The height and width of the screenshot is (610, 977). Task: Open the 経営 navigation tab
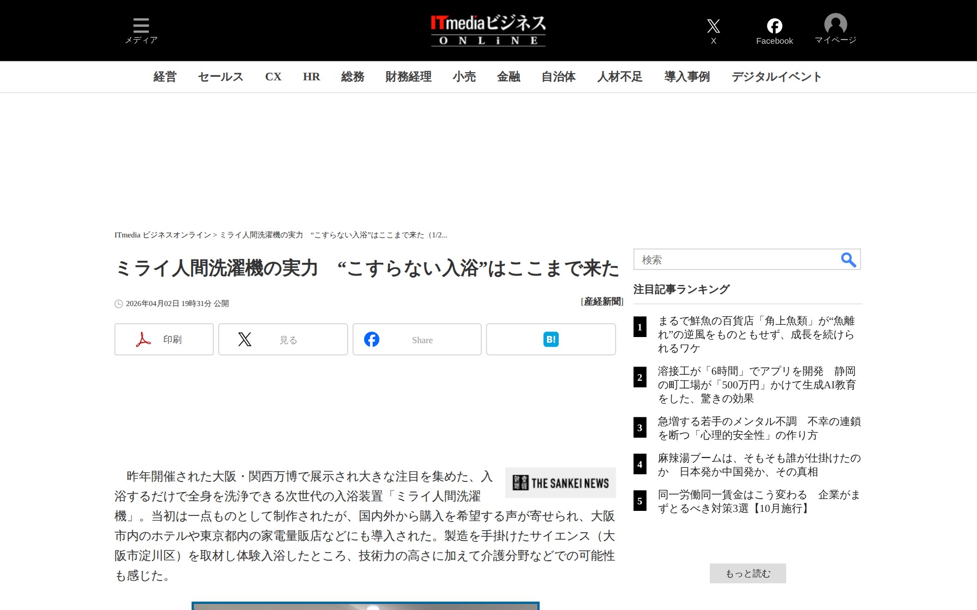[165, 77]
